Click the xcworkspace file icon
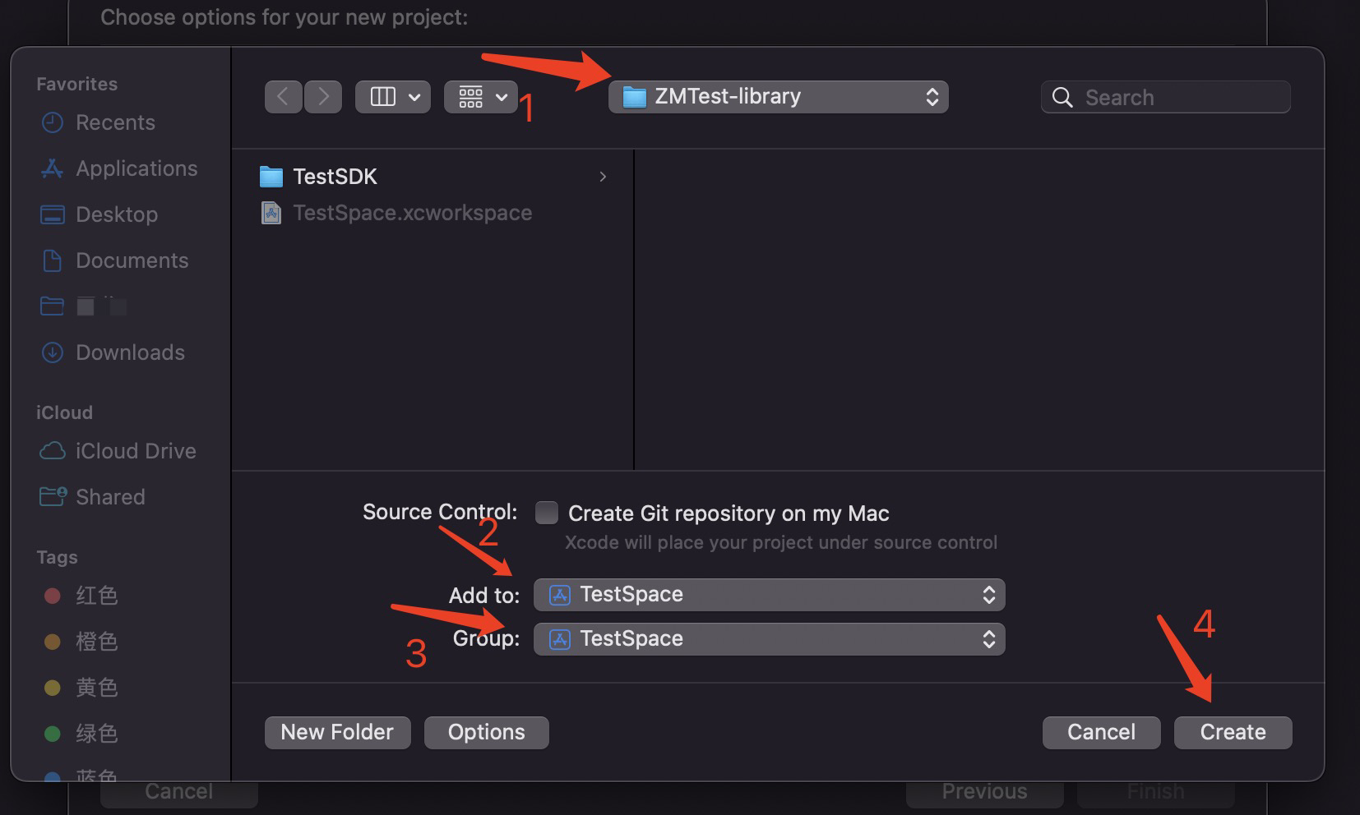Screen dimensions: 1360x815 pyautogui.click(x=271, y=213)
